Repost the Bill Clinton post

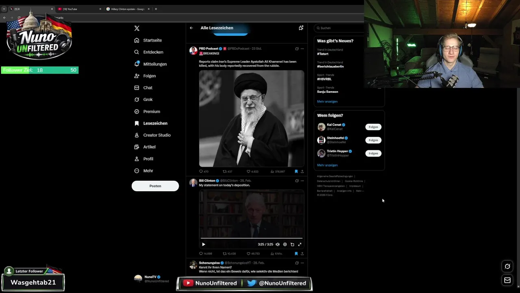coord(229,254)
